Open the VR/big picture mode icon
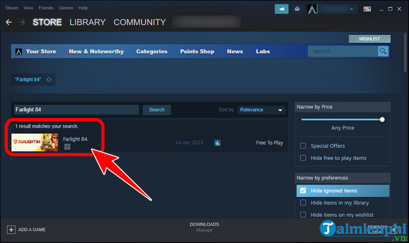The width and height of the screenshot is (409, 243). coord(367,9)
